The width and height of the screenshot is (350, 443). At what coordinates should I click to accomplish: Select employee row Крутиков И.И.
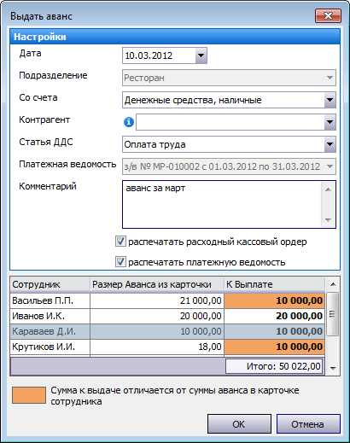[x=167, y=347]
